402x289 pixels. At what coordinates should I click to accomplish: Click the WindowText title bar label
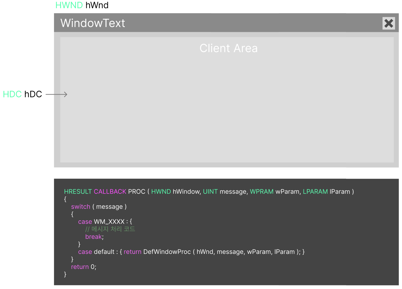tap(93, 23)
